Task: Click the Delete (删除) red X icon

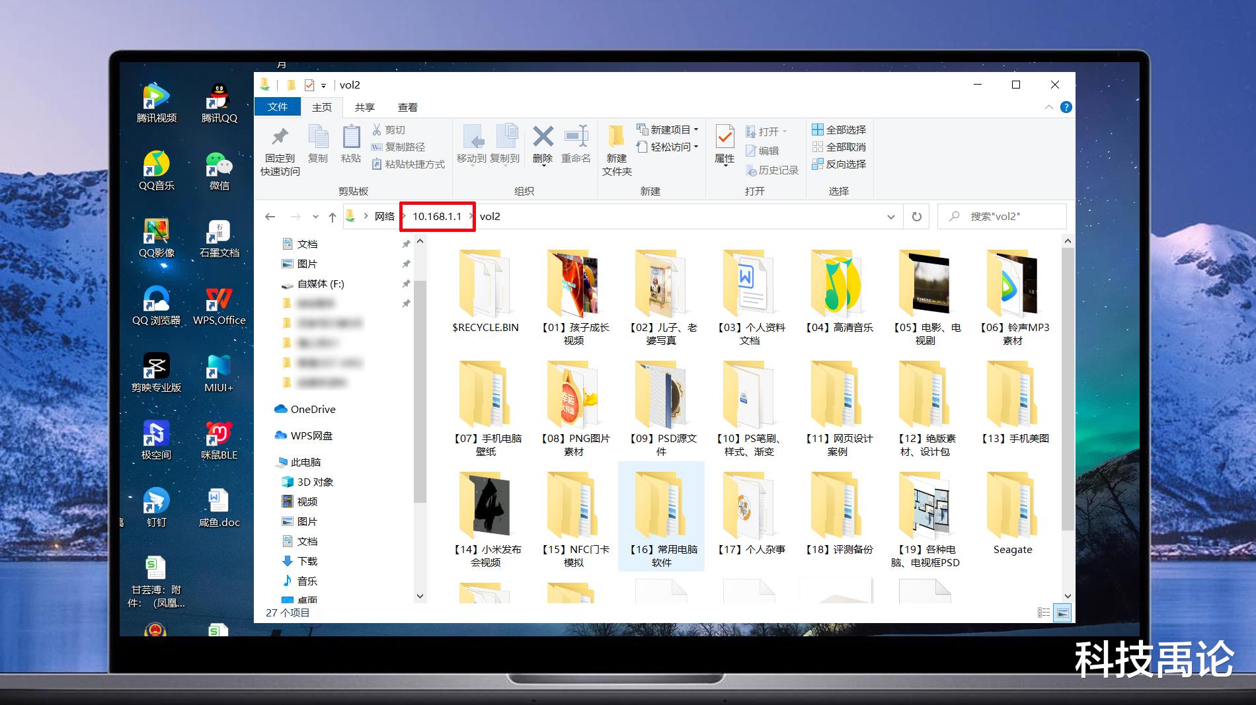Action: tap(543, 137)
